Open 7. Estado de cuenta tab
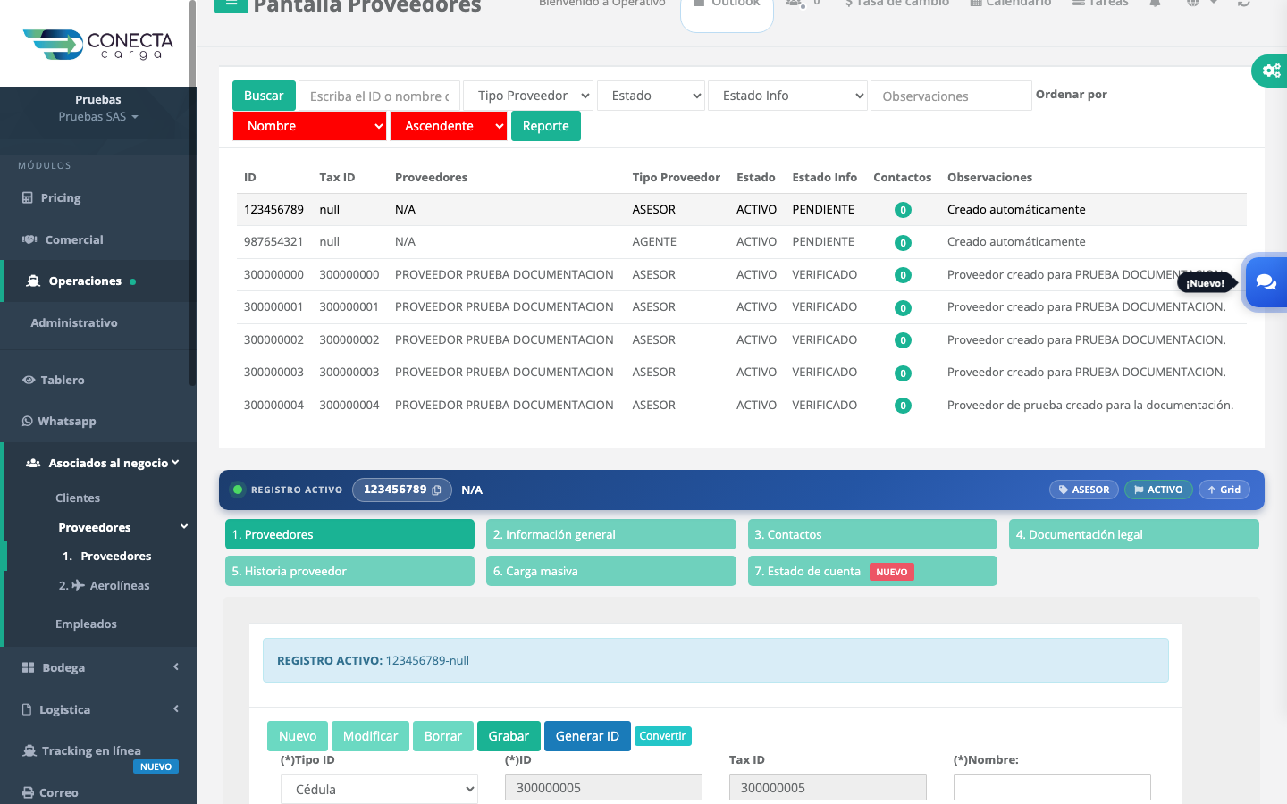This screenshot has height=804, width=1287. tap(872, 571)
